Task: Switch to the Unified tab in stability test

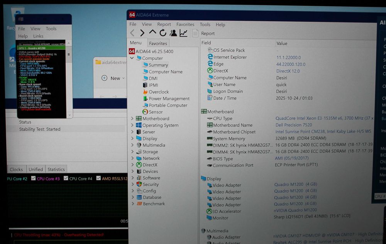Action: click(36, 169)
